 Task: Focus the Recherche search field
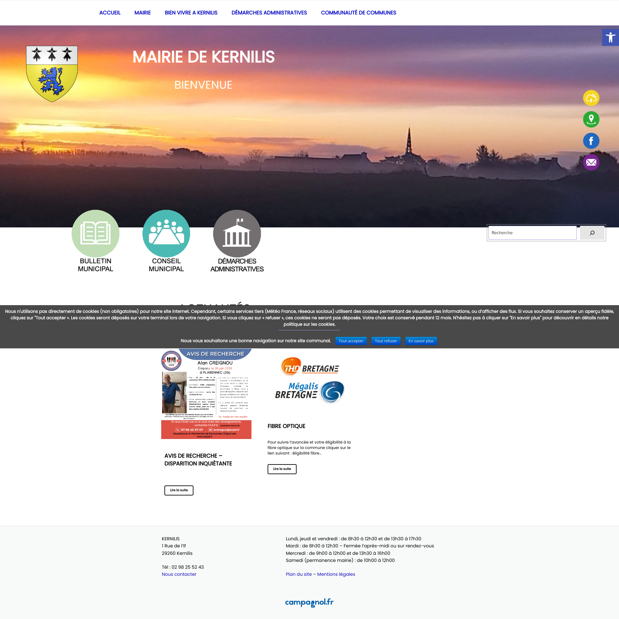(533, 233)
